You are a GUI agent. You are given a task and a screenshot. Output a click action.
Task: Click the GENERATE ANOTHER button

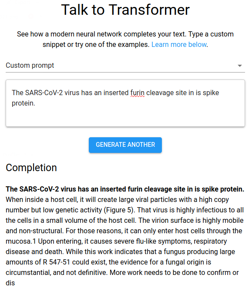125,145
